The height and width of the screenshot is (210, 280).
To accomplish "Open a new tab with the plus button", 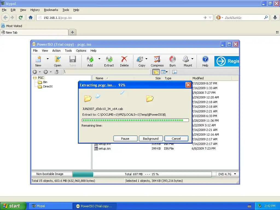I will tap(72, 32).
